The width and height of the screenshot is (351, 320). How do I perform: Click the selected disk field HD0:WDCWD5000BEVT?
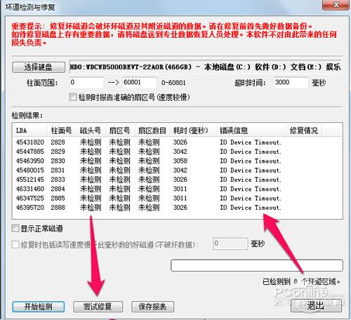(205, 67)
